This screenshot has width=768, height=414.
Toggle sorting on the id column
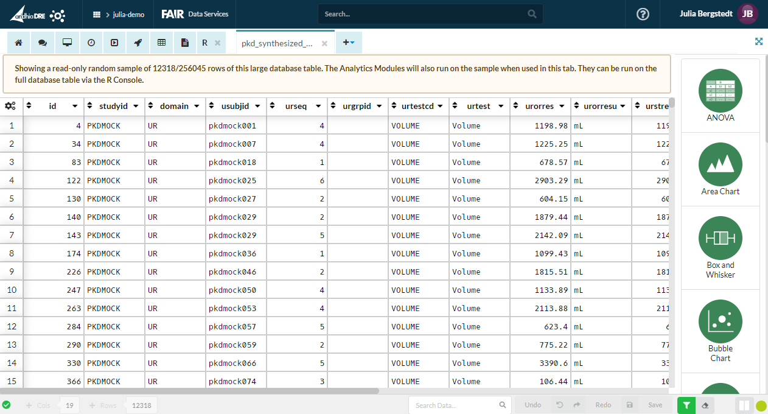tap(28, 106)
